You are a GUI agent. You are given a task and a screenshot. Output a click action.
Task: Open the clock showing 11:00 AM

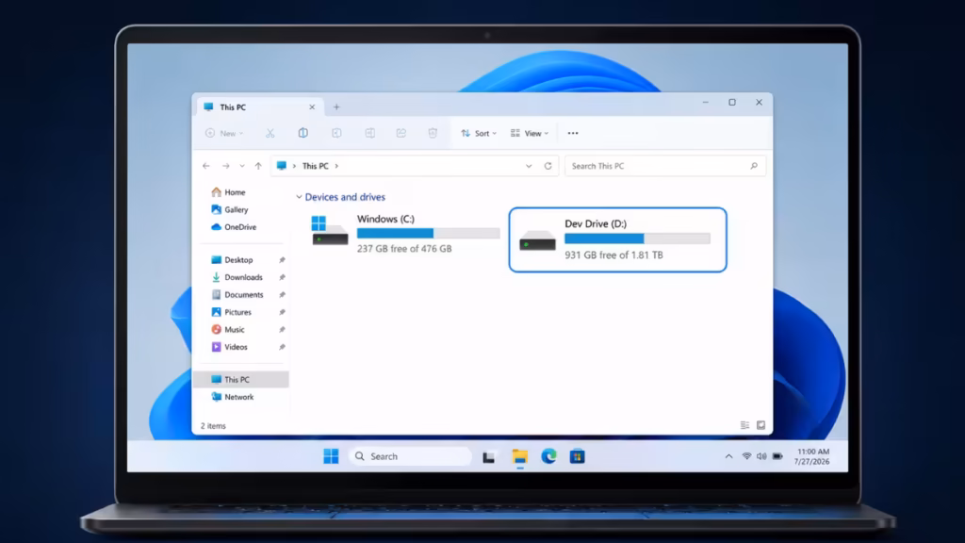tap(811, 456)
